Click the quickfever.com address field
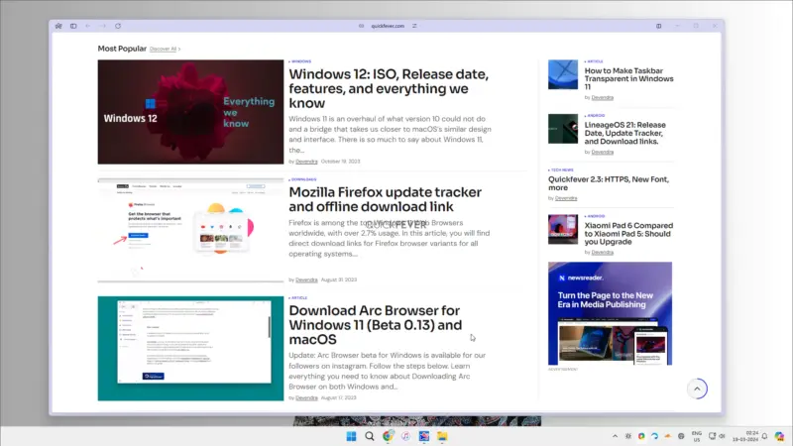This screenshot has height=446, width=793. point(388,26)
